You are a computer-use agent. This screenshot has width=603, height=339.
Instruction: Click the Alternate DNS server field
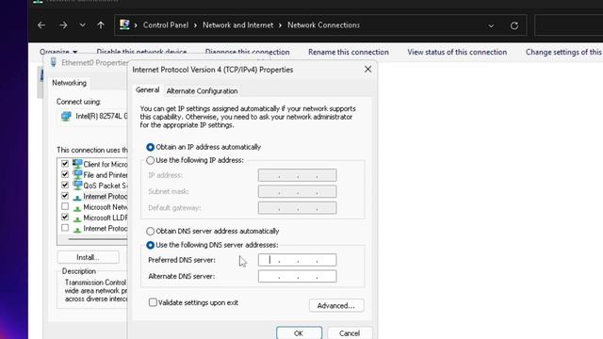(298, 276)
